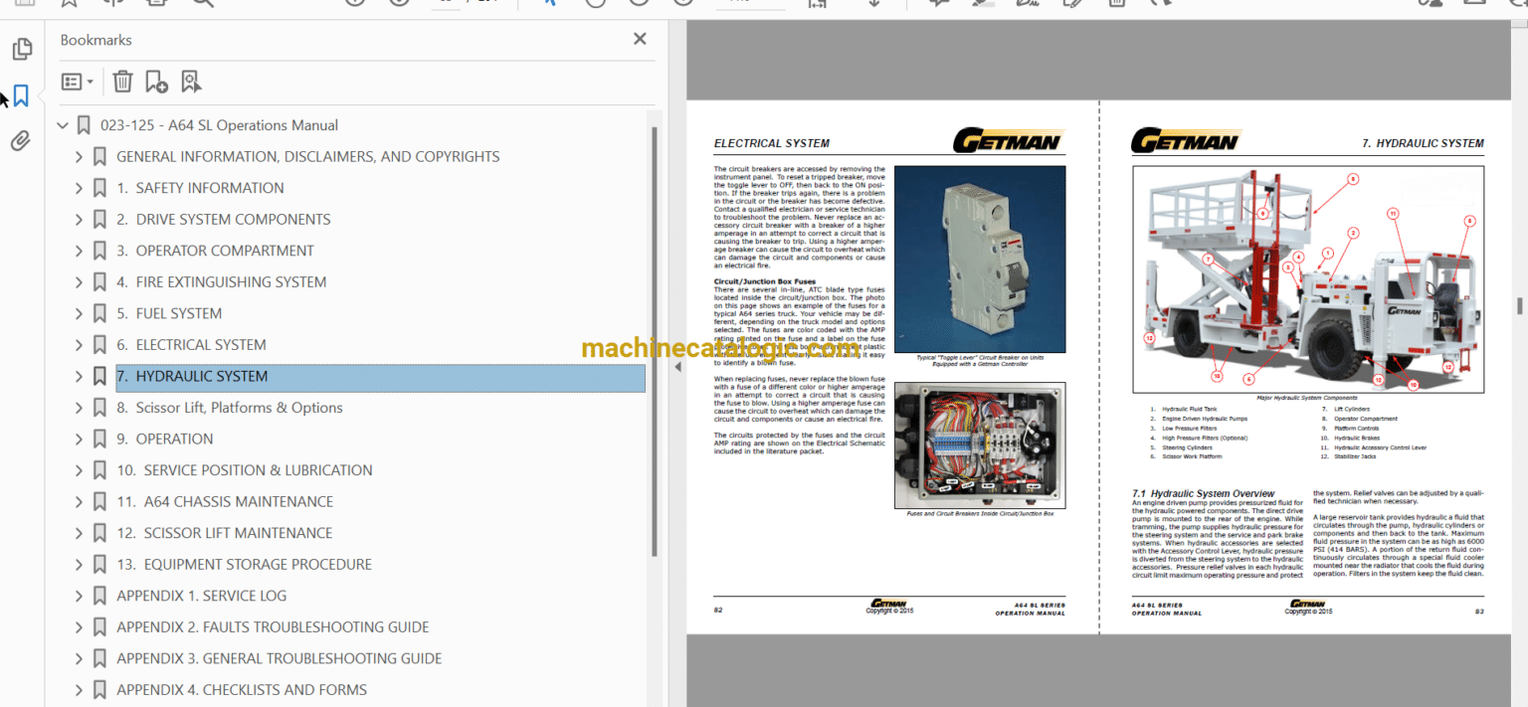Expand the 5. FUEL SYSTEM bookmark
Image resolution: width=1528 pixels, height=707 pixels.
click(x=80, y=313)
